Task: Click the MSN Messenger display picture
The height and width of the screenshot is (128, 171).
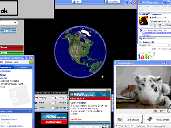Action: point(144,21)
